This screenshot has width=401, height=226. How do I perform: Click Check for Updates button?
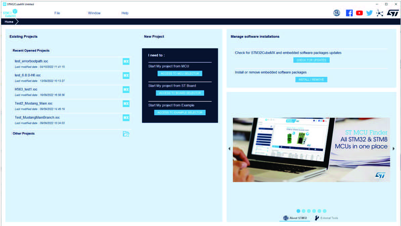point(311,60)
